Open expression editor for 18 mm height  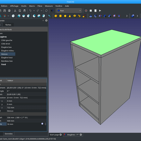pyautogui.click(x=42, y=124)
